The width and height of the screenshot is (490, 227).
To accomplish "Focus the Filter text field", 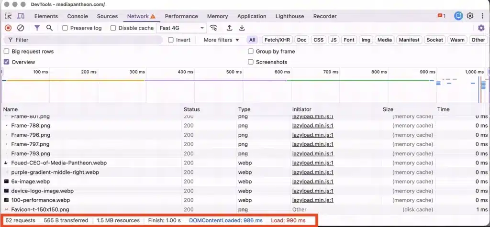I will point(83,40).
